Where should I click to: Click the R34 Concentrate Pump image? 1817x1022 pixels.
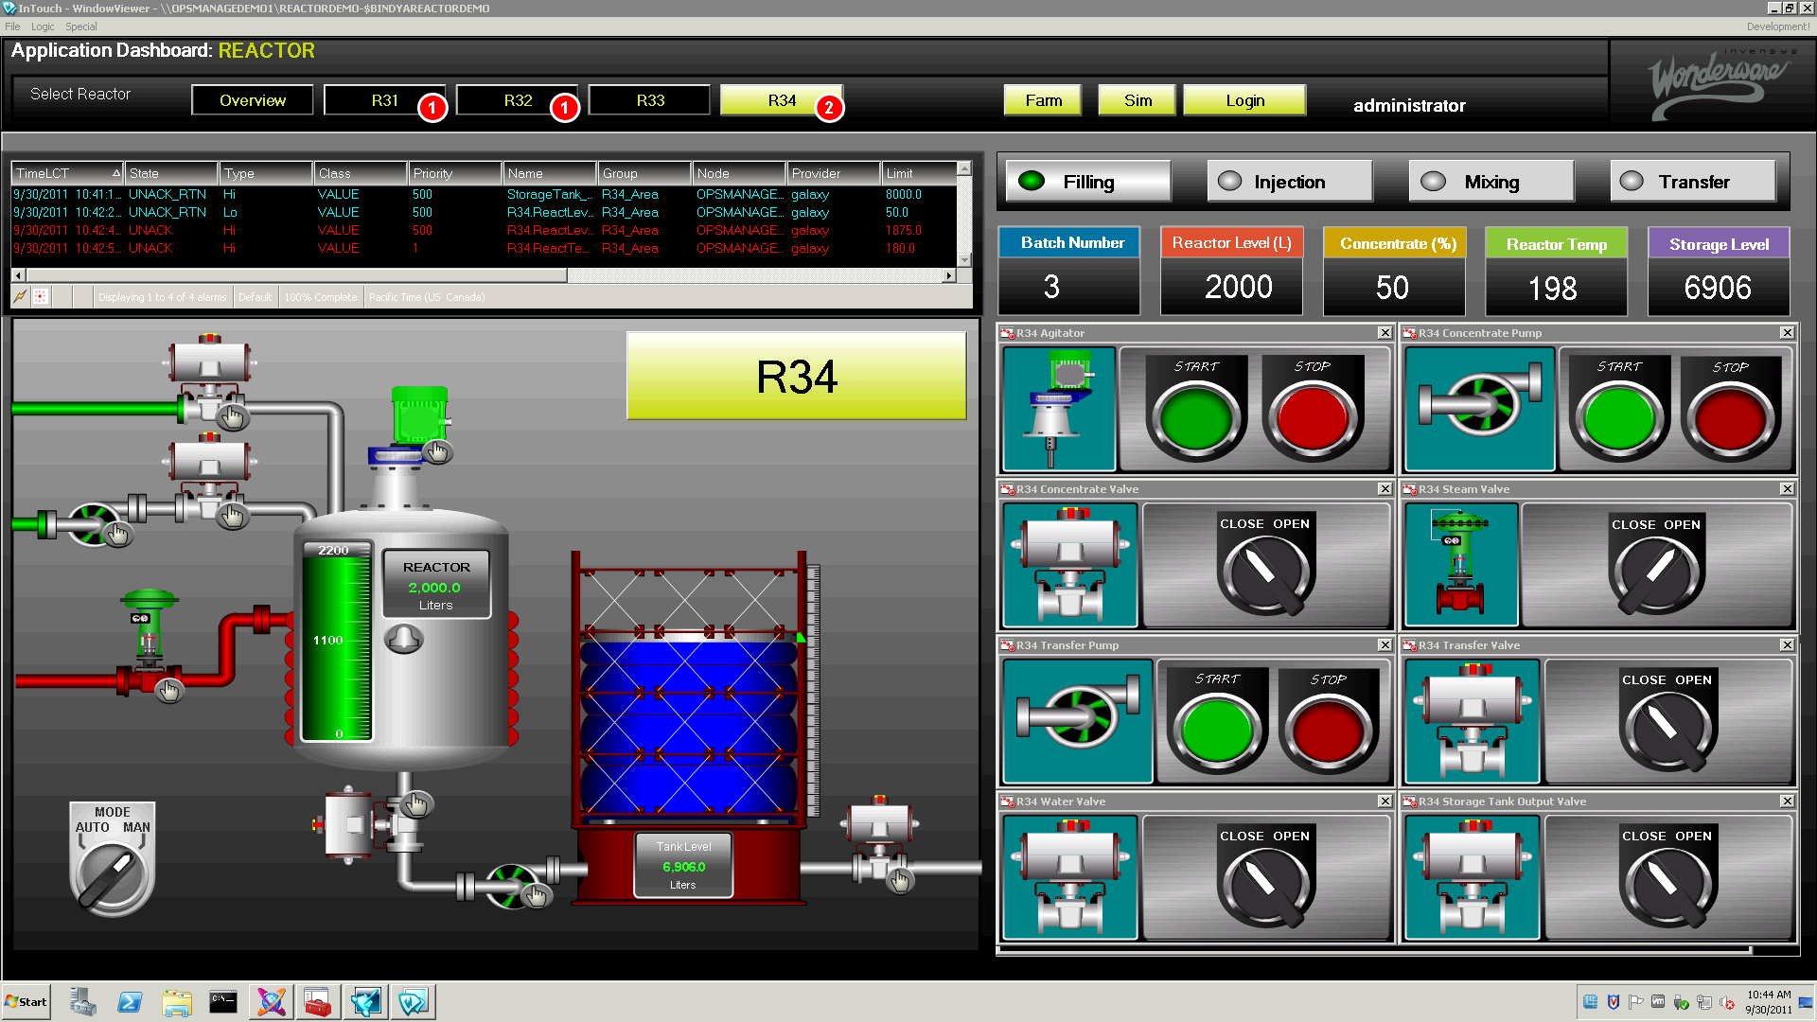tap(1479, 409)
